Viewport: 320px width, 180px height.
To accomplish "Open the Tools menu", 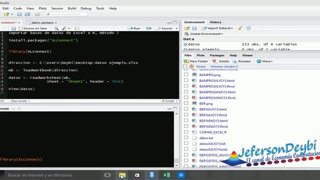I will pos(100,8).
